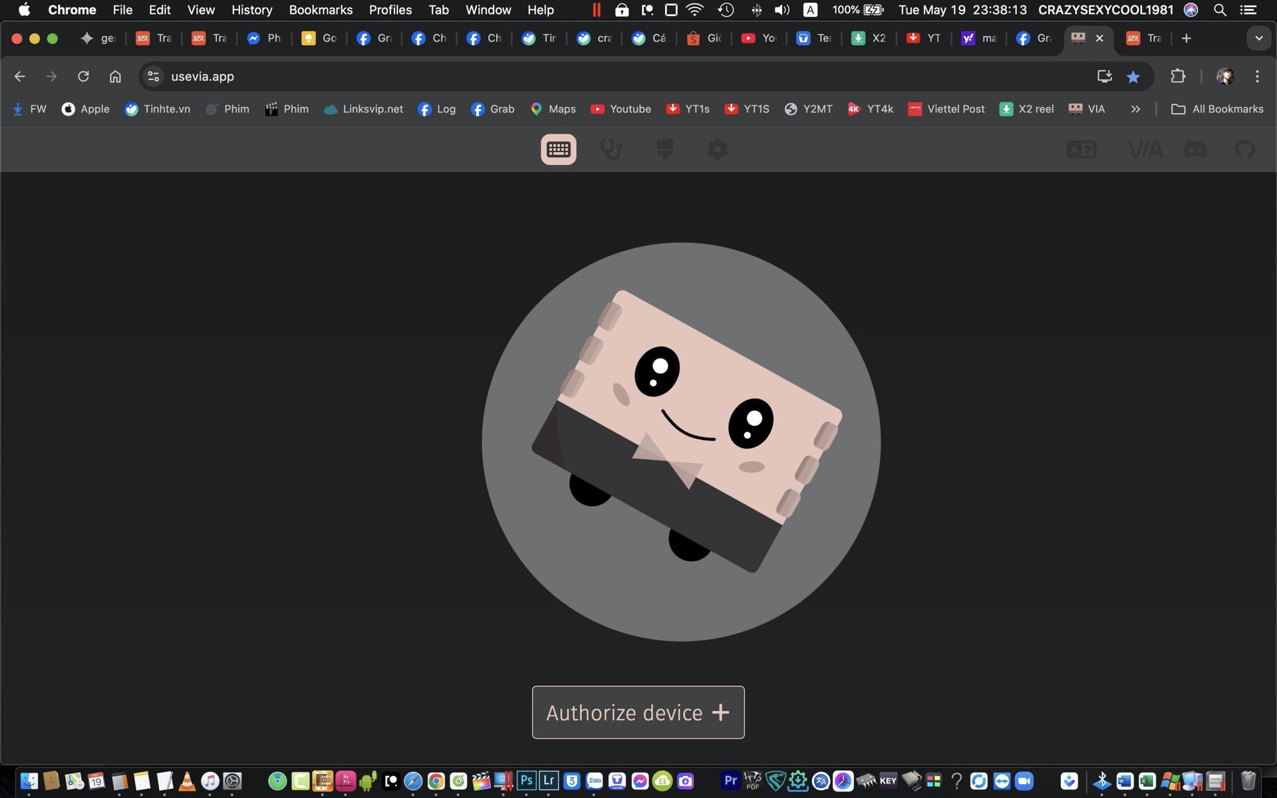Open the GitHub icon link
1277x798 pixels.
[x=1245, y=150]
